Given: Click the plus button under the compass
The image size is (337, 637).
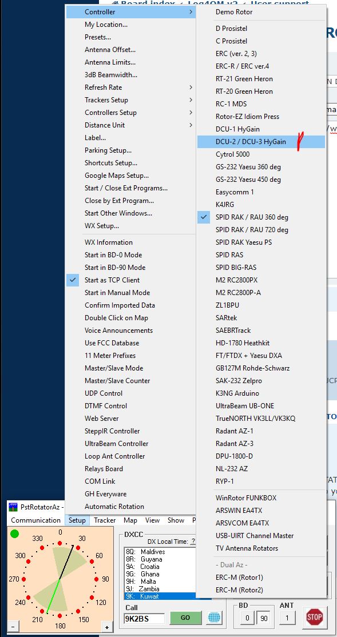Looking at the screenshot, I should click(107, 627).
